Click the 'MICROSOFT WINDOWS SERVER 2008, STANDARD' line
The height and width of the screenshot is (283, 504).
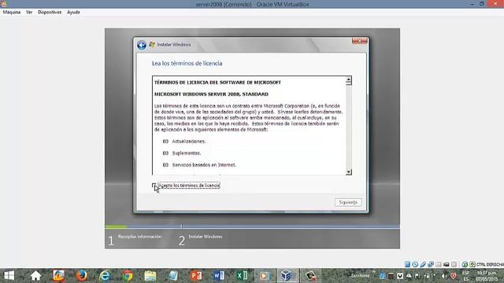tap(211, 94)
